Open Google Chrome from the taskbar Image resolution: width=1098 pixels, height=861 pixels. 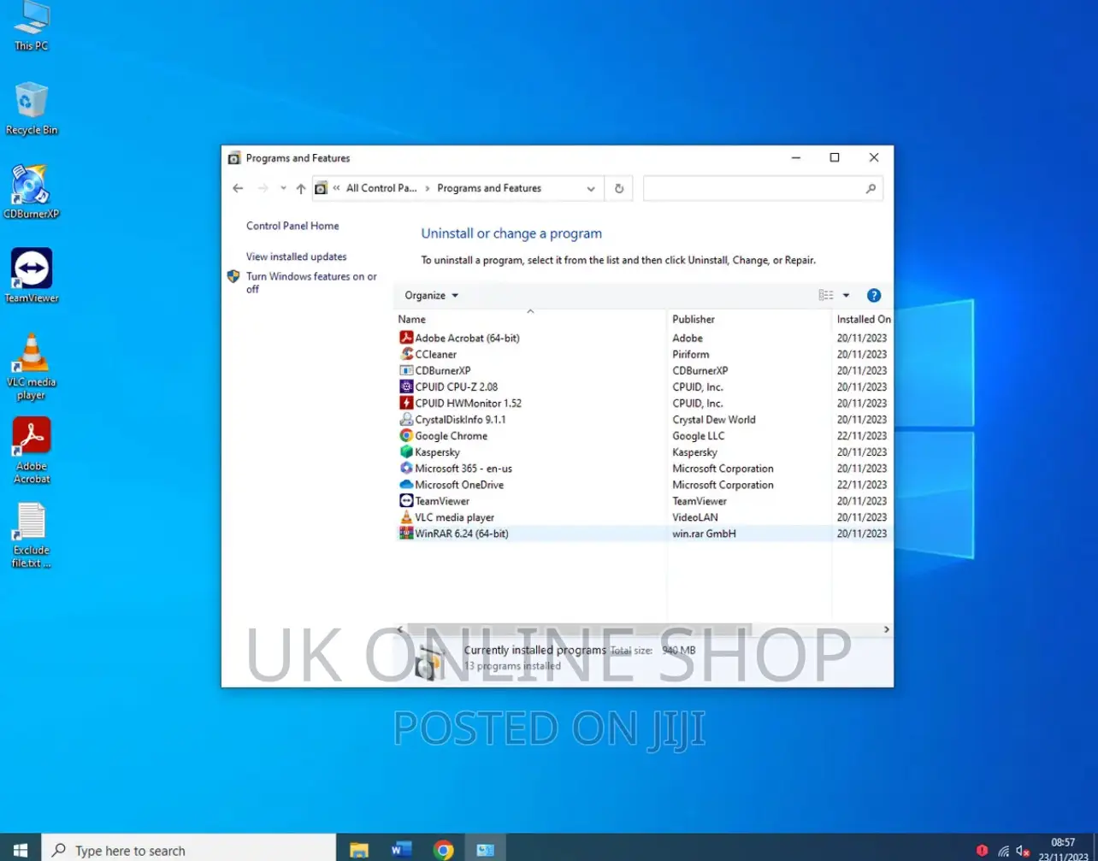[443, 849]
